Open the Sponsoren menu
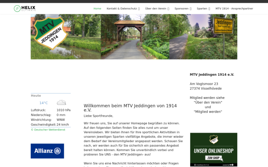Screen dimensions: 268x167 click(181, 8)
